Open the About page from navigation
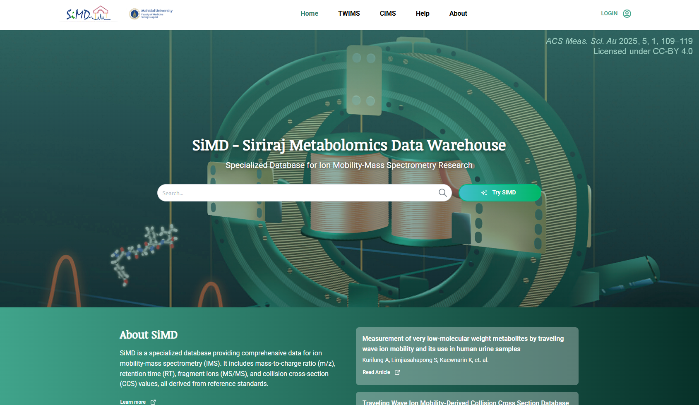The height and width of the screenshot is (405, 699). pyautogui.click(x=458, y=13)
